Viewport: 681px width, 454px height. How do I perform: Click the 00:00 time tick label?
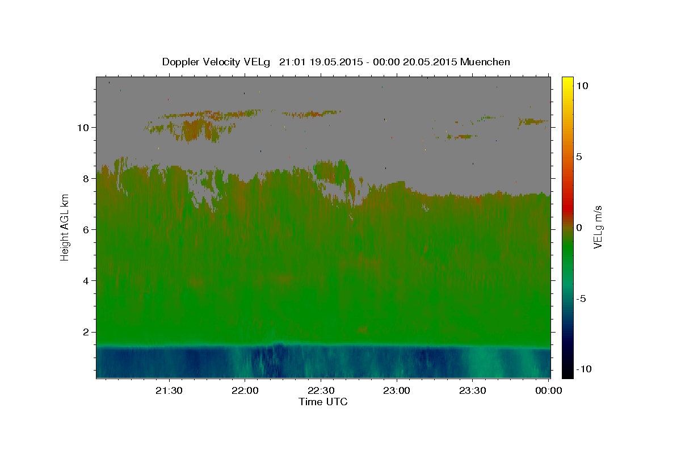pos(548,390)
